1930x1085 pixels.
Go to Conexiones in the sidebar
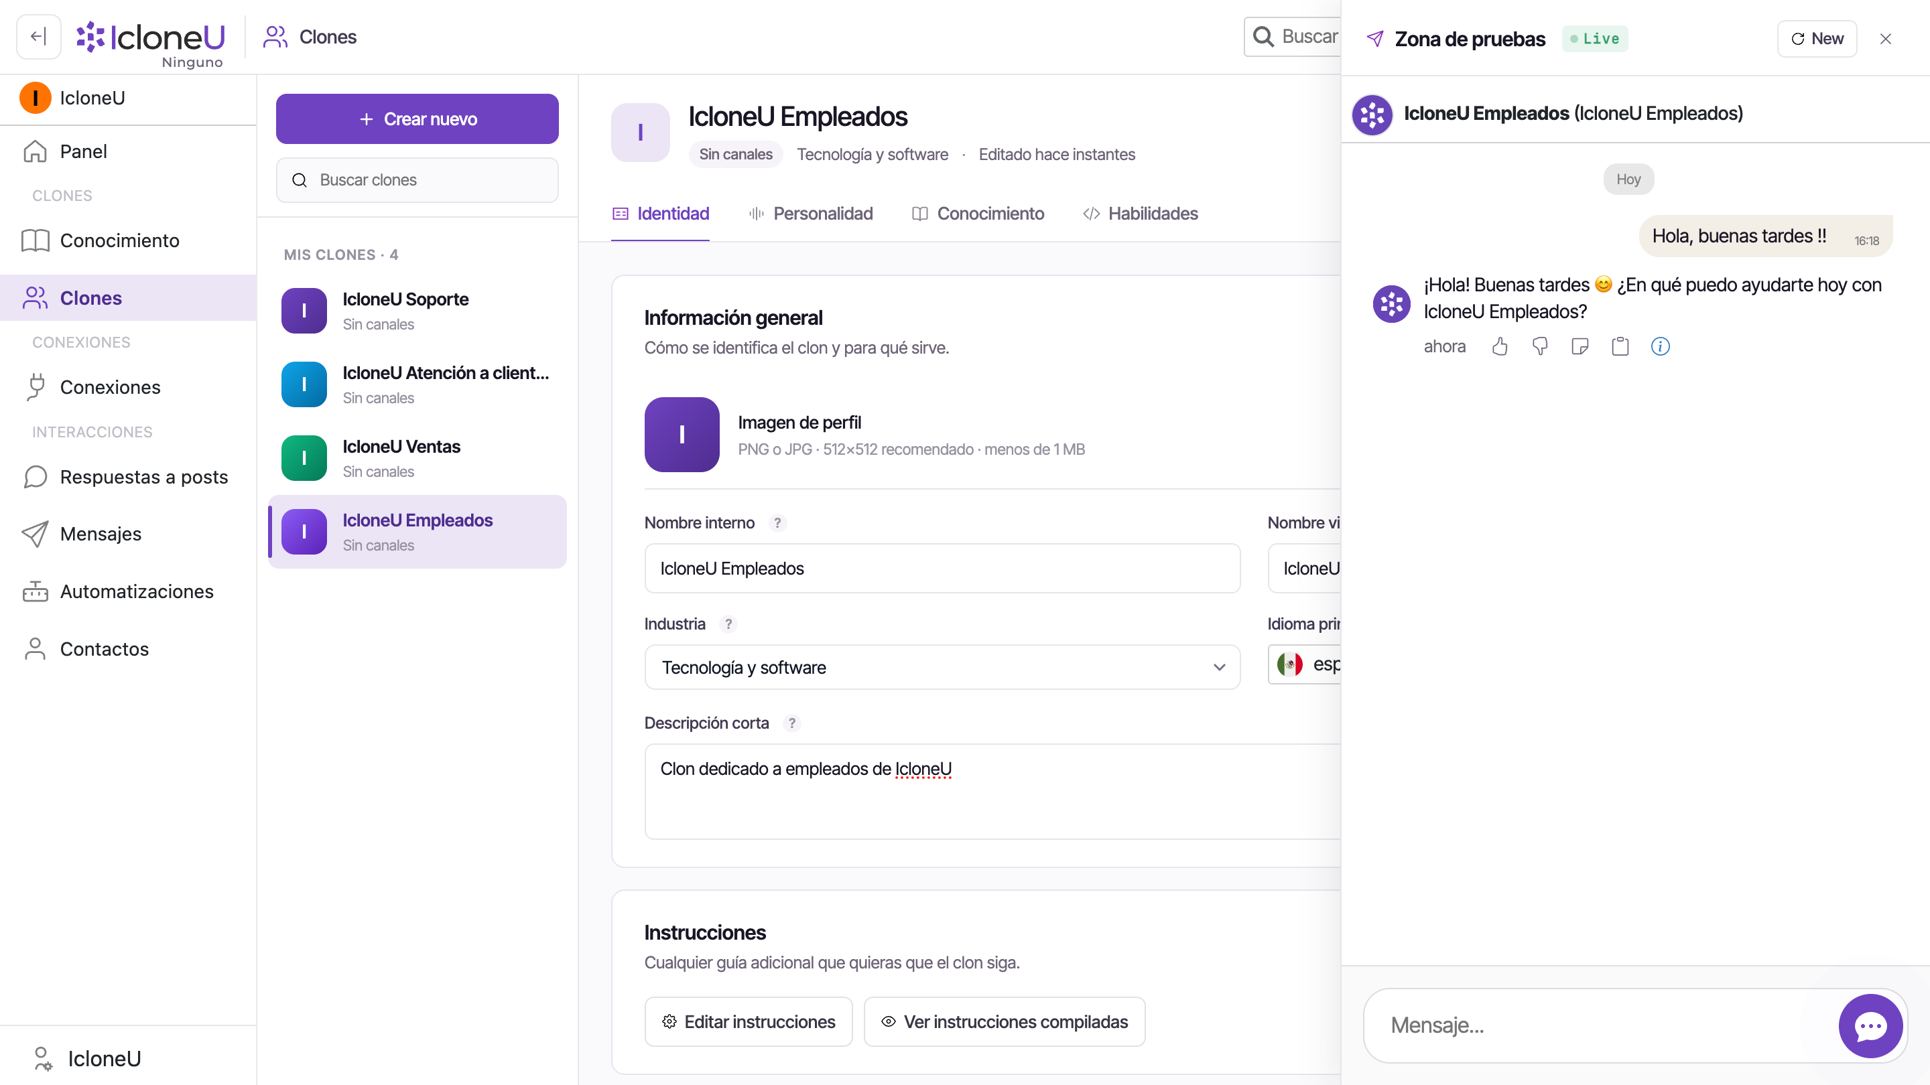click(x=128, y=387)
